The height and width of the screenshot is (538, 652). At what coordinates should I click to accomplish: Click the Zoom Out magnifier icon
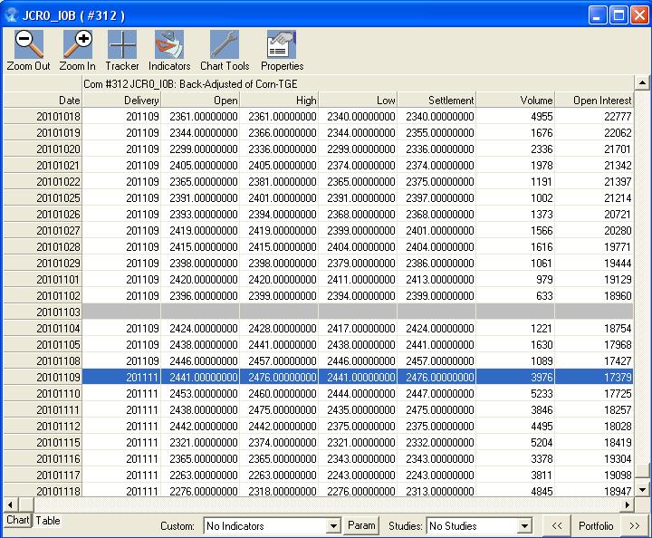28,44
